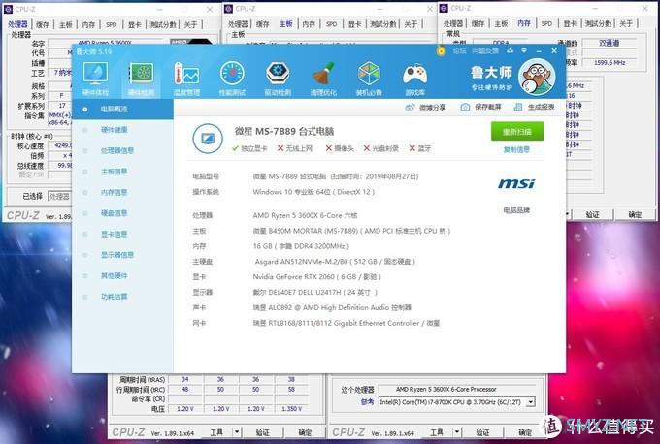Click the skin icon next to 问题反馈

pos(511,50)
